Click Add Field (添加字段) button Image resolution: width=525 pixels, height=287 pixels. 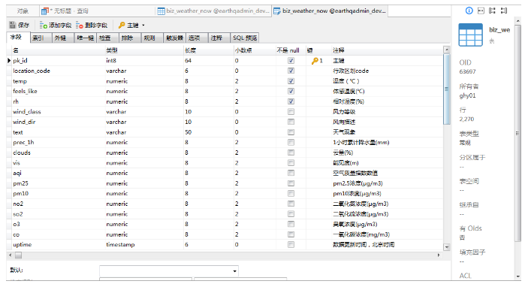pyautogui.click(x=56, y=25)
